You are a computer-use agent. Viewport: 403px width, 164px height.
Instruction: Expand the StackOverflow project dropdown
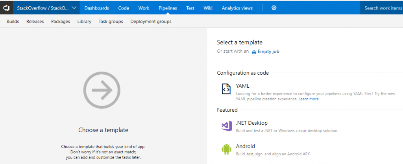pos(74,8)
